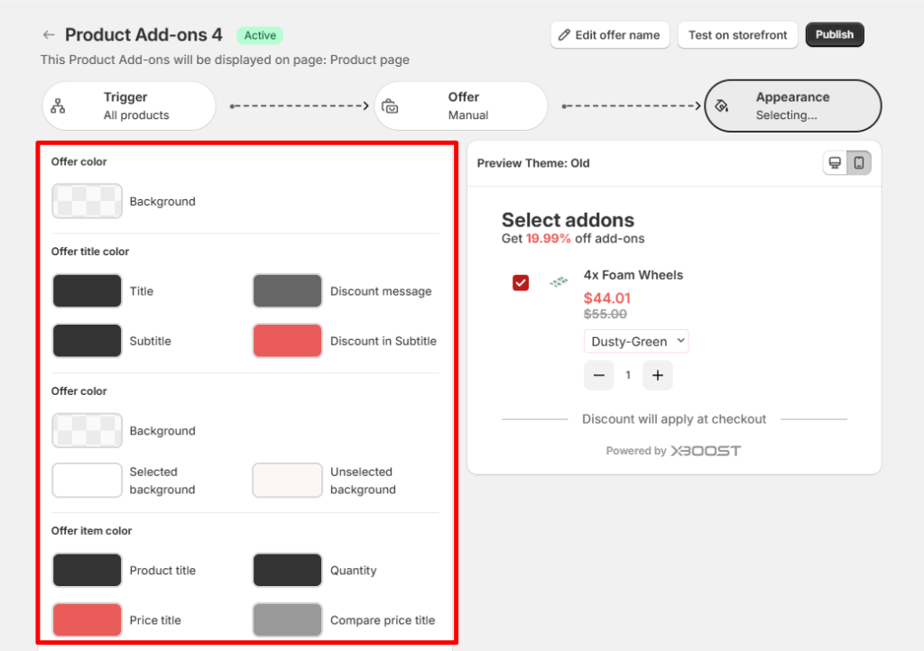Uncheck the 4x Foam Wheels checkbox
Image resolution: width=924 pixels, height=651 pixels.
[521, 283]
